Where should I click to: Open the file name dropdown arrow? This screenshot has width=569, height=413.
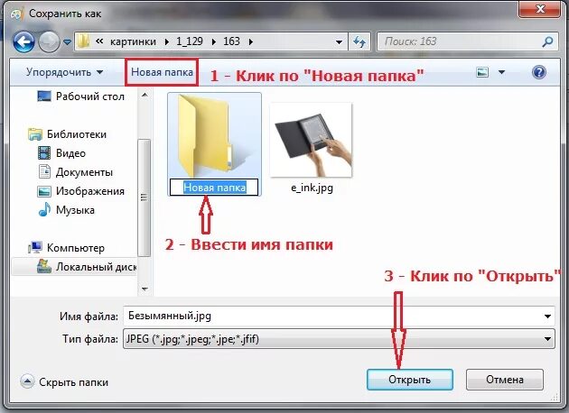tap(547, 317)
